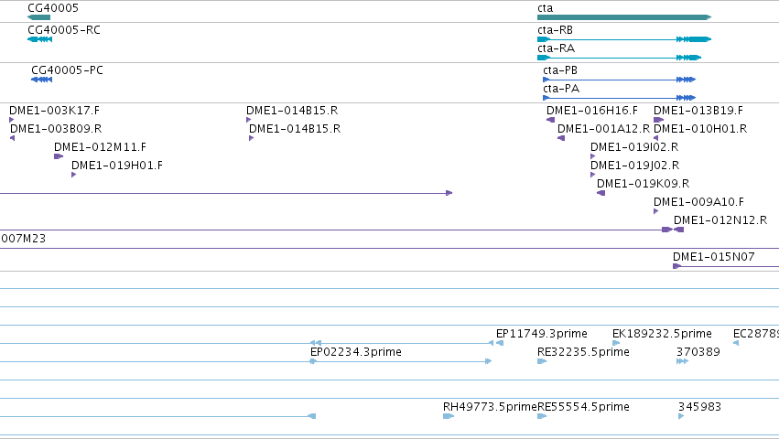Click the lower DME1-014B15.R label
Image resolution: width=779 pixels, height=439 pixels.
295,129
